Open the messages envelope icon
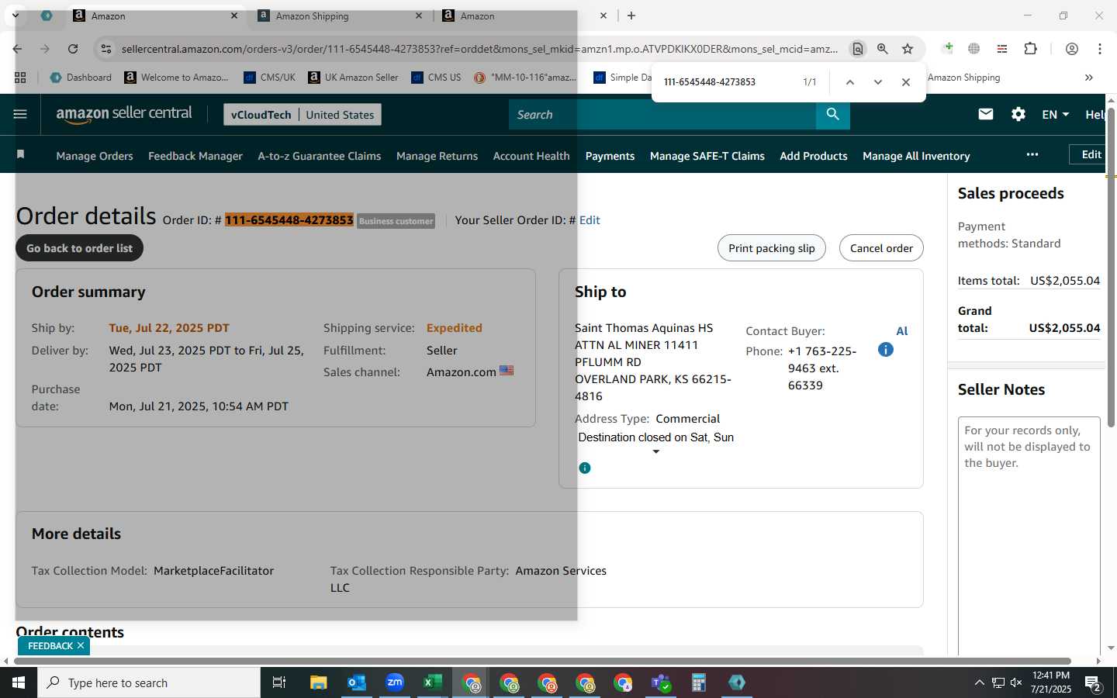1117x698 pixels. [986, 114]
